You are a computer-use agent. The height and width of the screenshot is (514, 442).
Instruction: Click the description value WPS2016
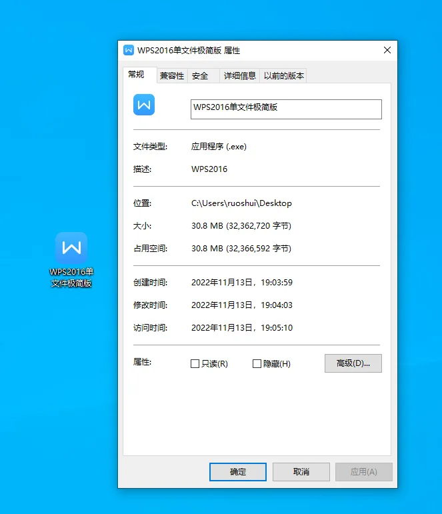pos(209,169)
